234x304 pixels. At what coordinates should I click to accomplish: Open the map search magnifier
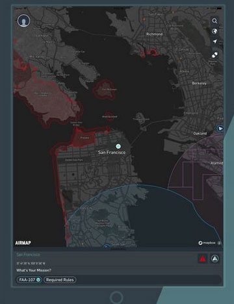[214, 21]
